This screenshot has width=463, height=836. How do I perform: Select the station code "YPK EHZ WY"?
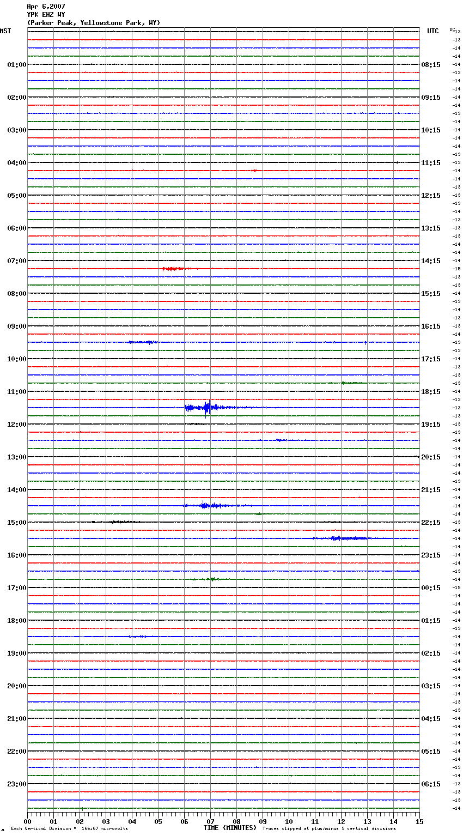(x=46, y=15)
